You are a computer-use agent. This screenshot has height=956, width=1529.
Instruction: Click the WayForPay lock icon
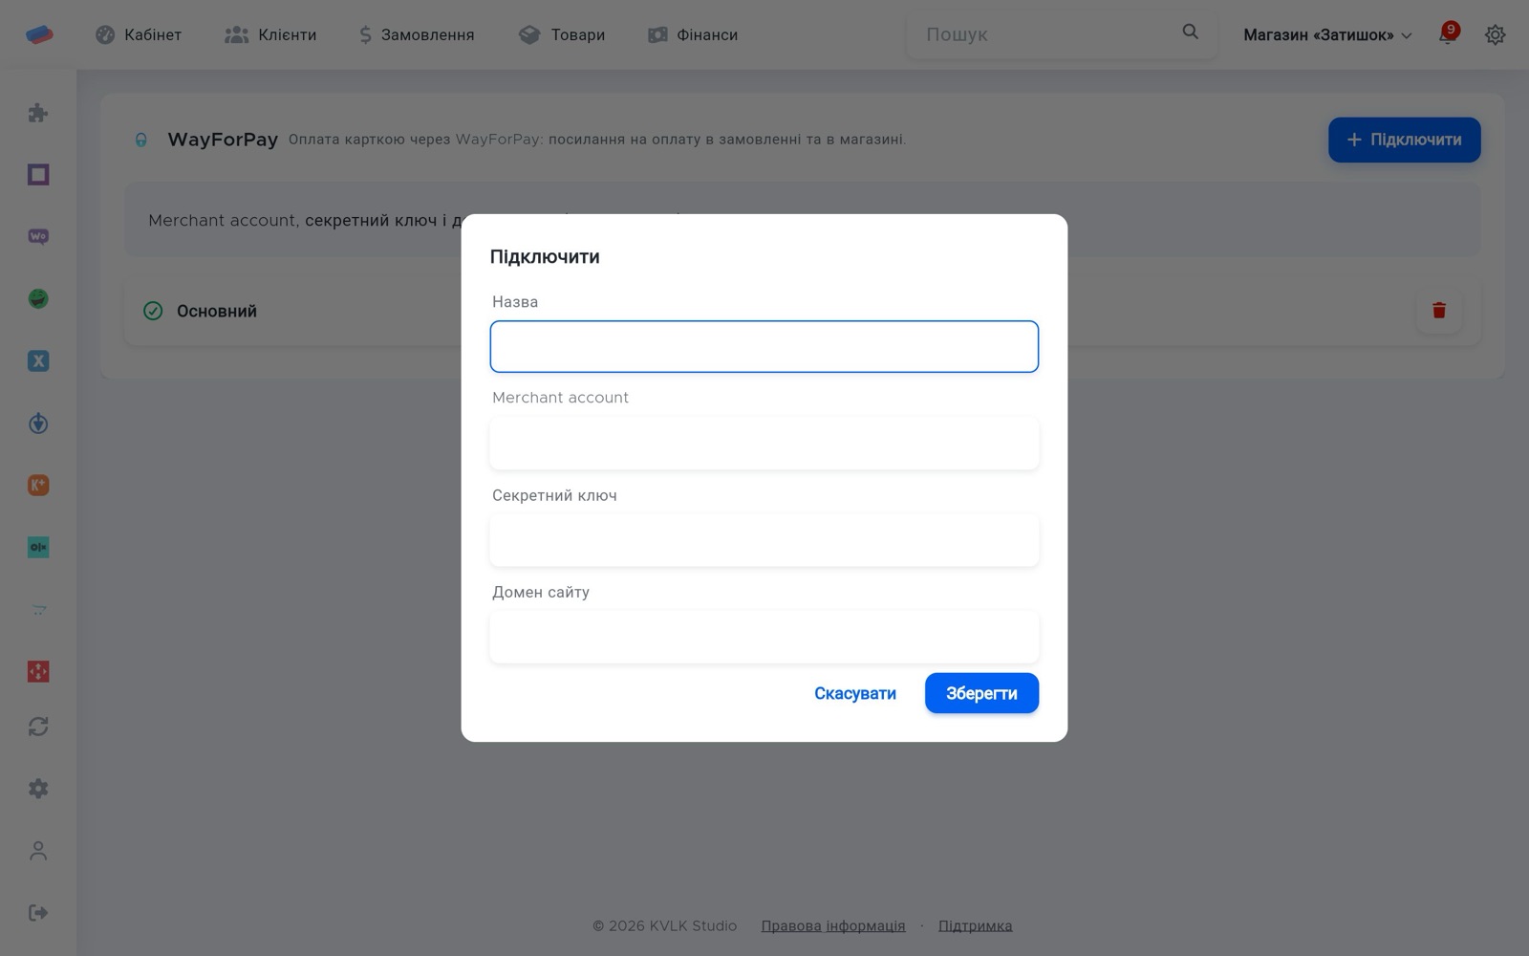[141, 141]
